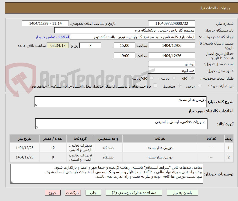Click the خروج exit button

[x=53, y=193]
